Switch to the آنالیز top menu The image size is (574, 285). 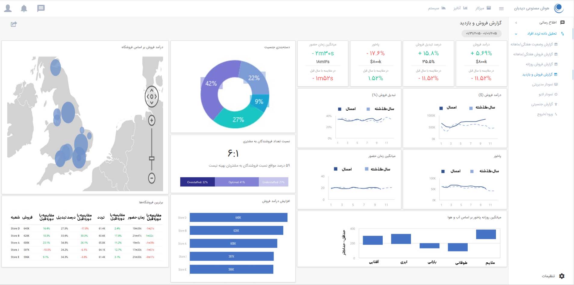point(460,8)
